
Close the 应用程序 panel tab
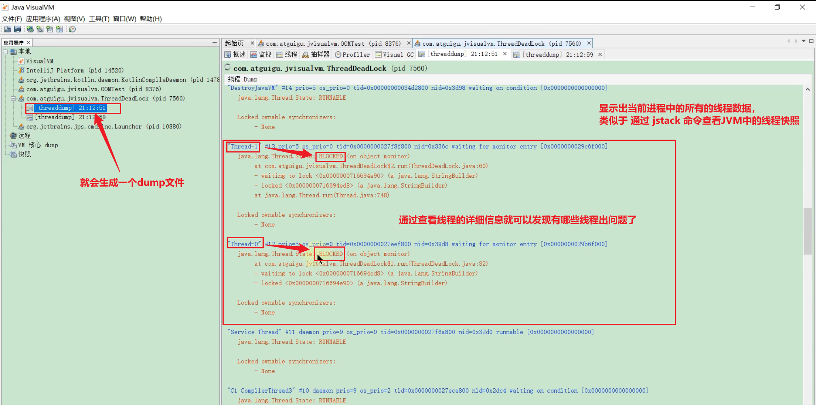click(28, 43)
